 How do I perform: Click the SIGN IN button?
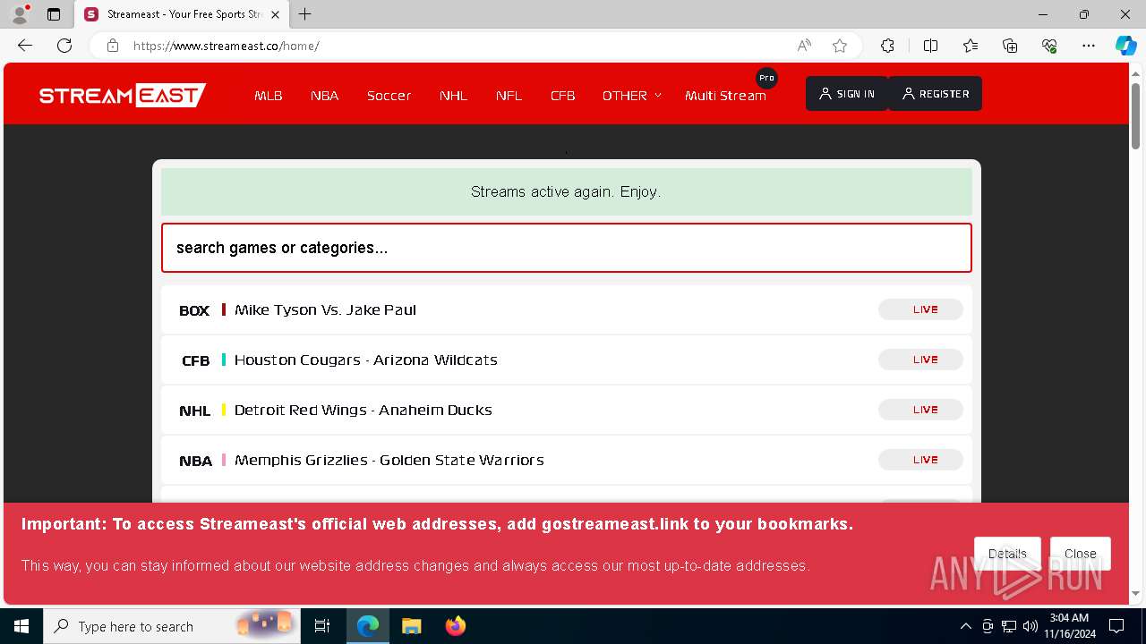847,94
